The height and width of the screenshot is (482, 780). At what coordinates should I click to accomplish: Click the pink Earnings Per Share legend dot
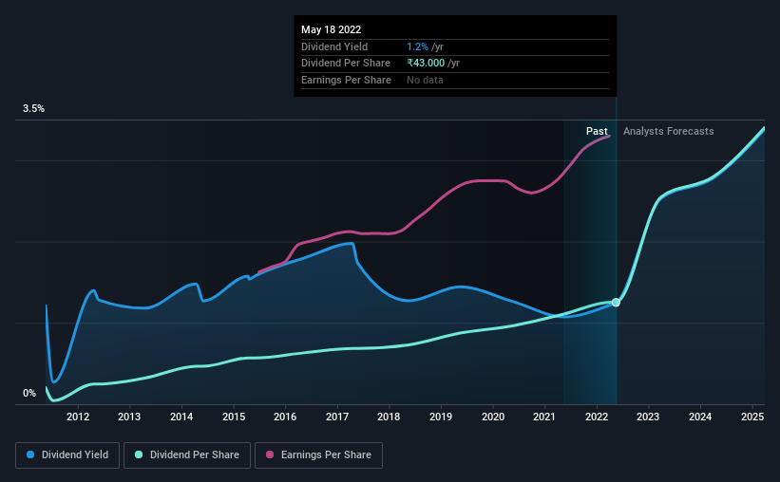coord(270,454)
